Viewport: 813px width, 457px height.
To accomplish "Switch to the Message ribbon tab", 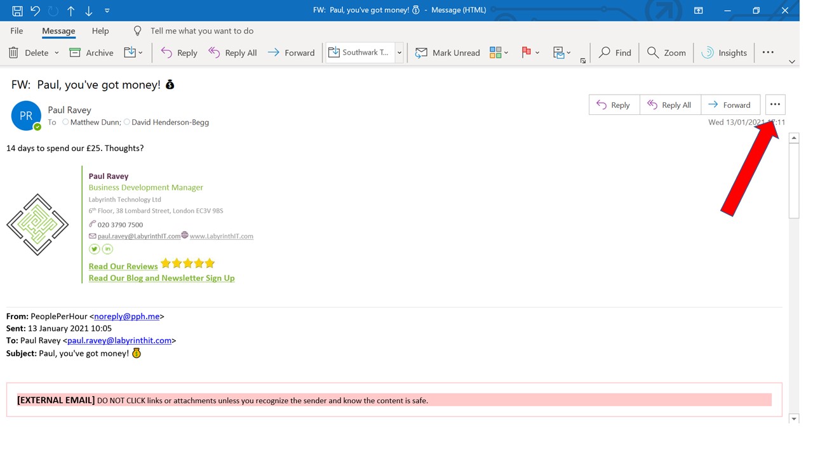I will 58,30.
